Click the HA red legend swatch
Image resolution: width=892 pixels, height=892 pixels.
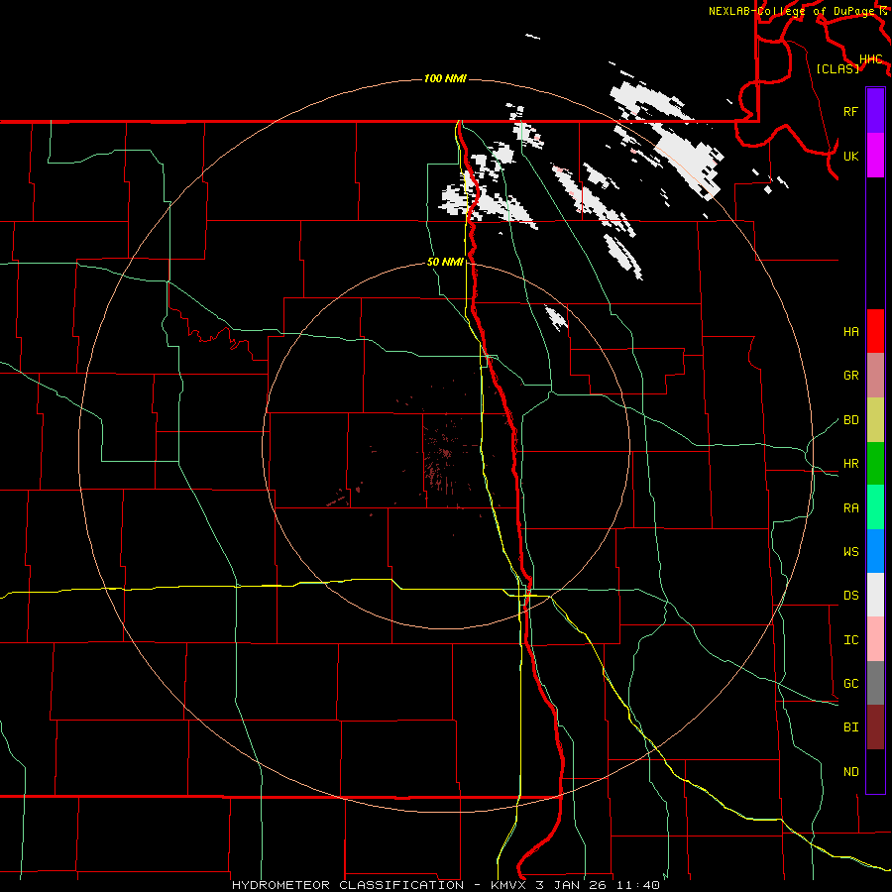click(875, 331)
